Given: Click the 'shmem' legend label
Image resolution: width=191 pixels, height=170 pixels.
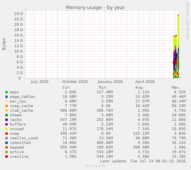Looking at the screenshot, I should pos(16,115).
